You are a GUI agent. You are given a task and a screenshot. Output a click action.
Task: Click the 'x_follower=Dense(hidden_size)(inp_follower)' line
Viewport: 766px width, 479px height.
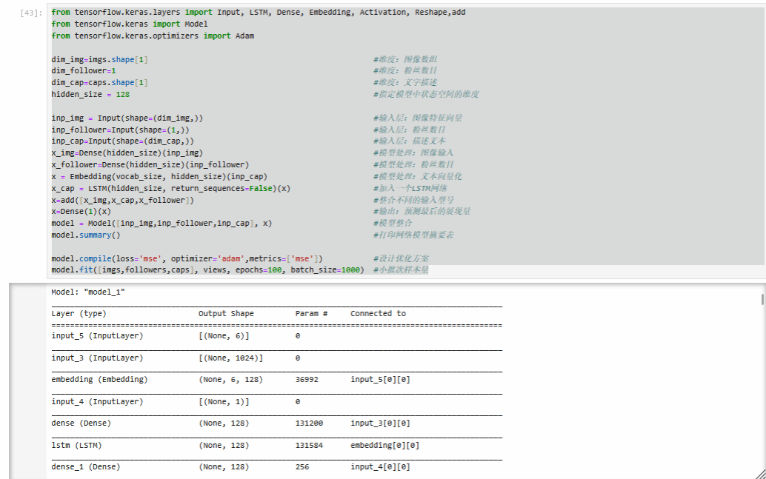tap(150, 164)
